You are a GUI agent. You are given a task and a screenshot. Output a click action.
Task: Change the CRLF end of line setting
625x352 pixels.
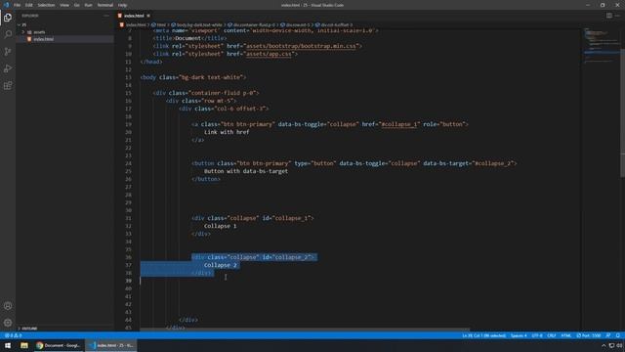(x=552, y=335)
